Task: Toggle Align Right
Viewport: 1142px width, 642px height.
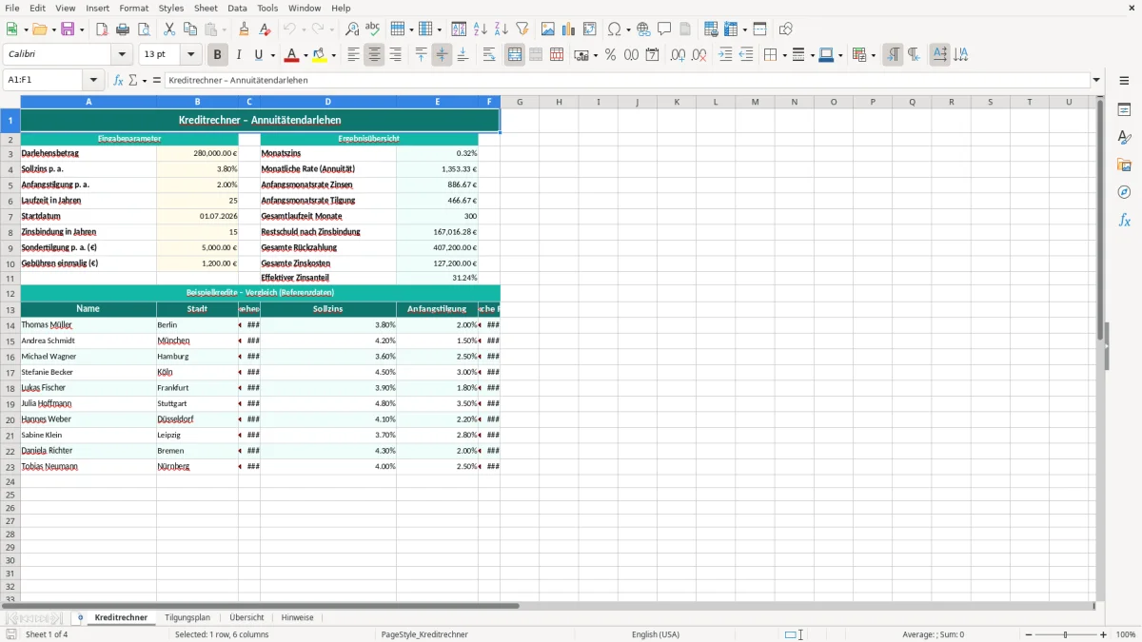Action: pos(395,55)
